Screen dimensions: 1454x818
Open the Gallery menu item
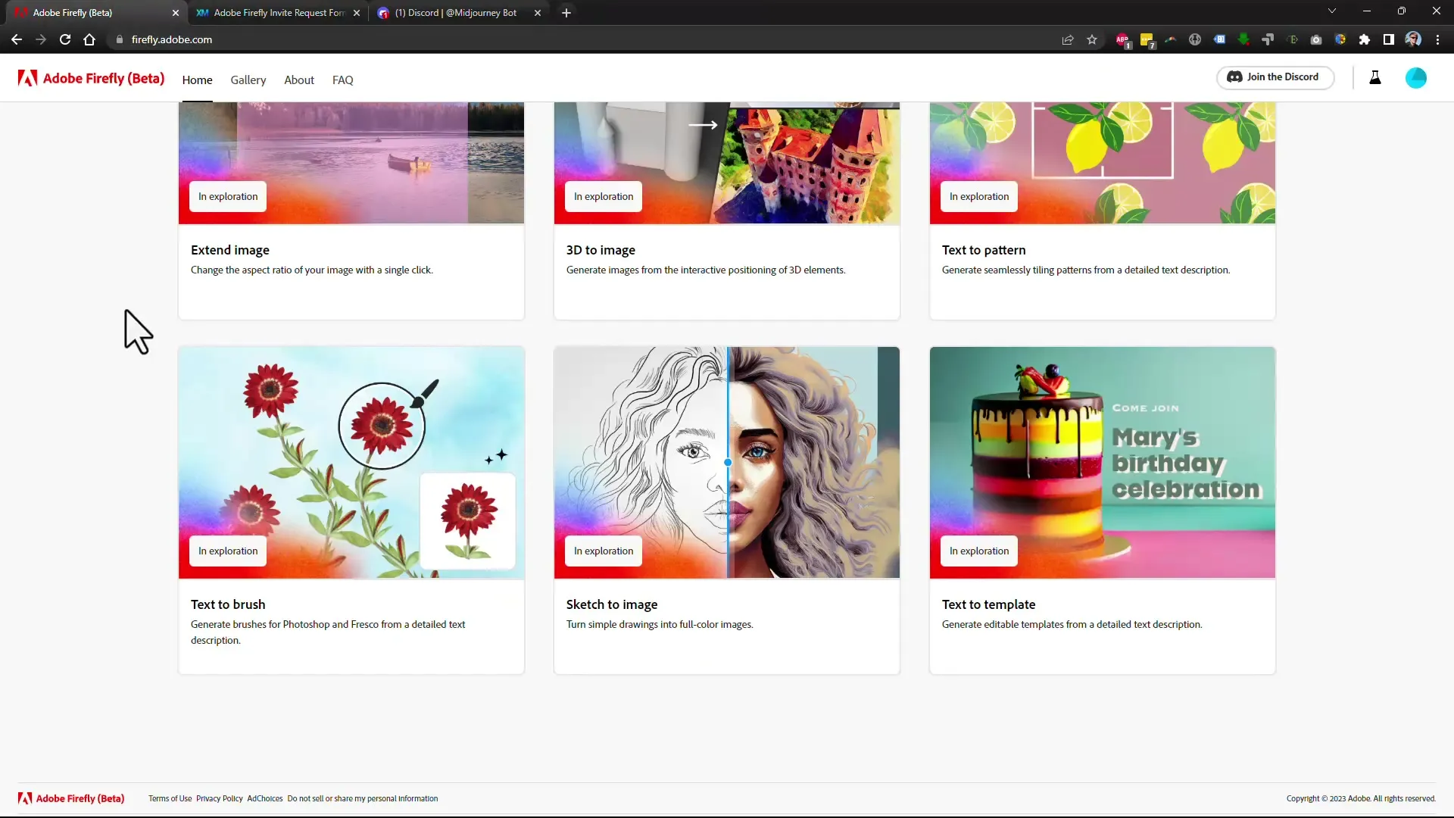click(248, 80)
